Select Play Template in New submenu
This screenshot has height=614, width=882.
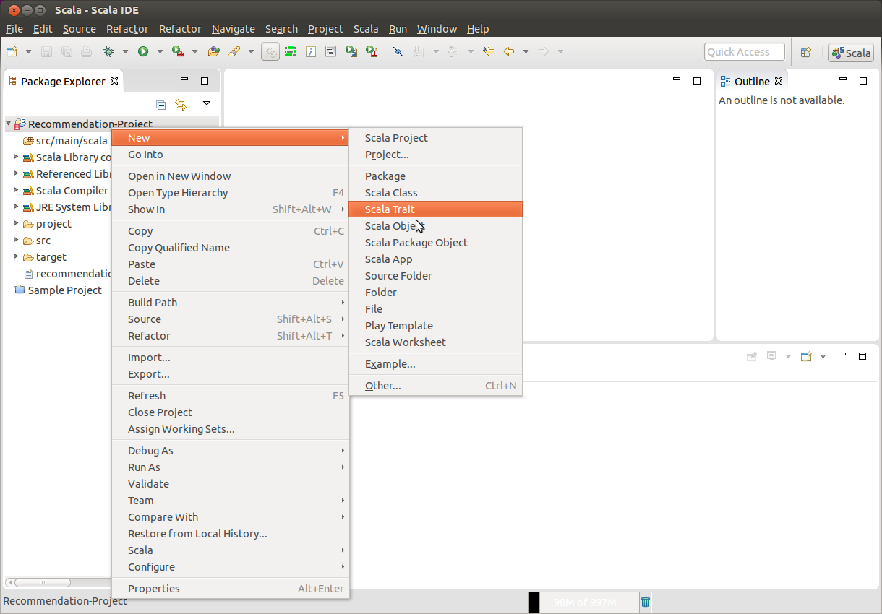click(x=435, y=326)
